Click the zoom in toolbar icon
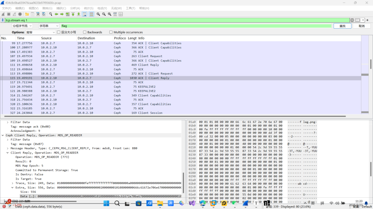The image size is (373, 209). pyautogui.click(x=98, y=14)
